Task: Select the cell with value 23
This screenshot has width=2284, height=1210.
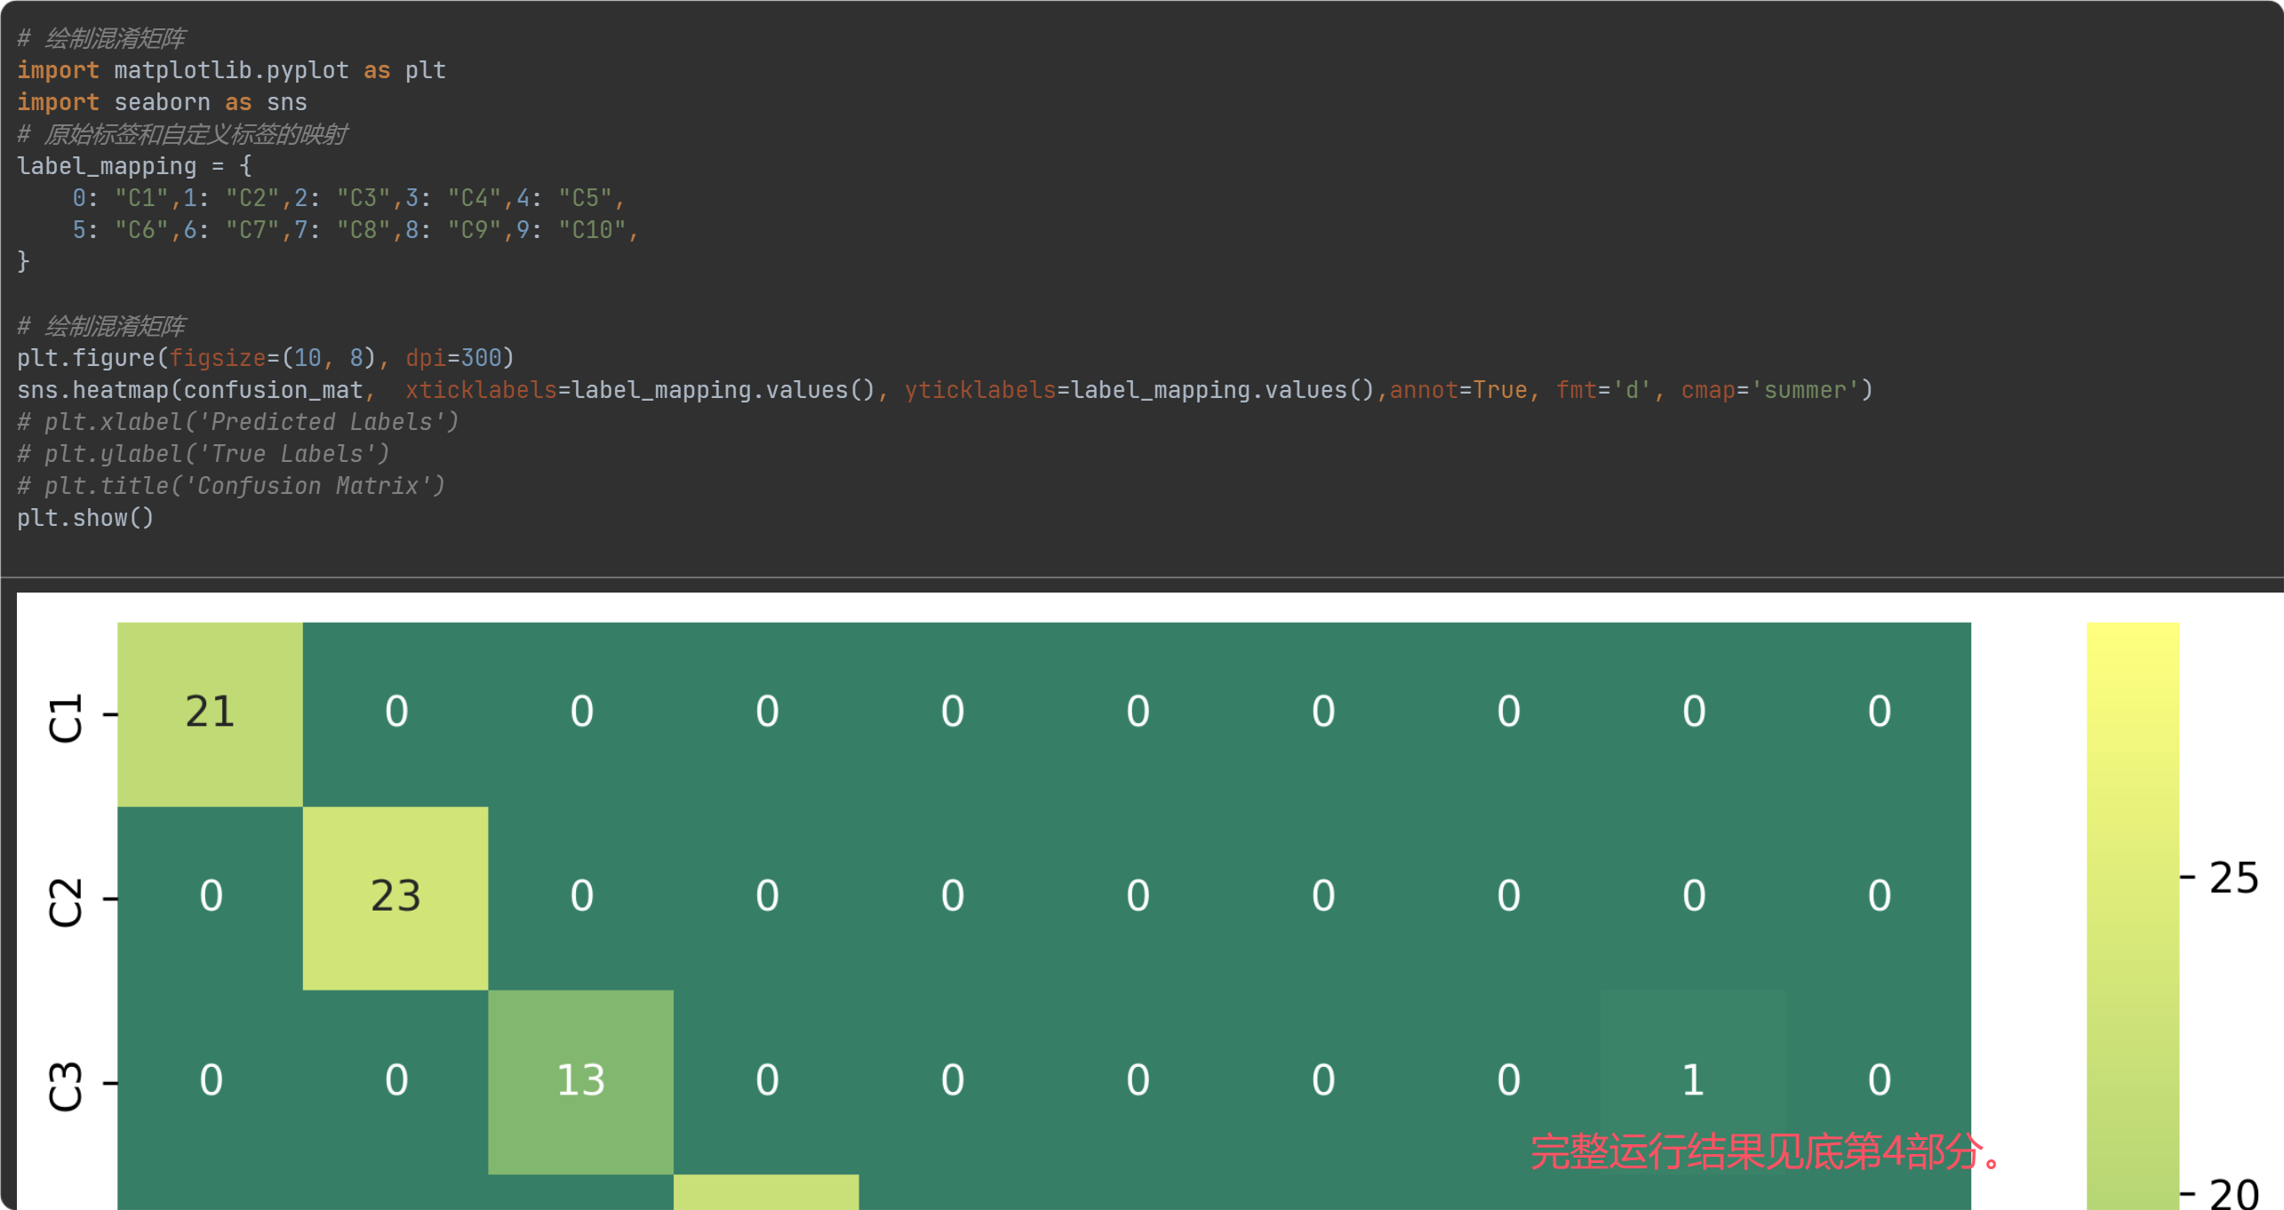Action: point(395,896)
